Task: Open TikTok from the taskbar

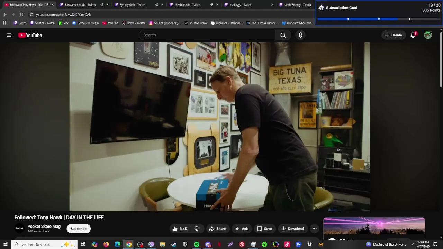Action: 287,245
